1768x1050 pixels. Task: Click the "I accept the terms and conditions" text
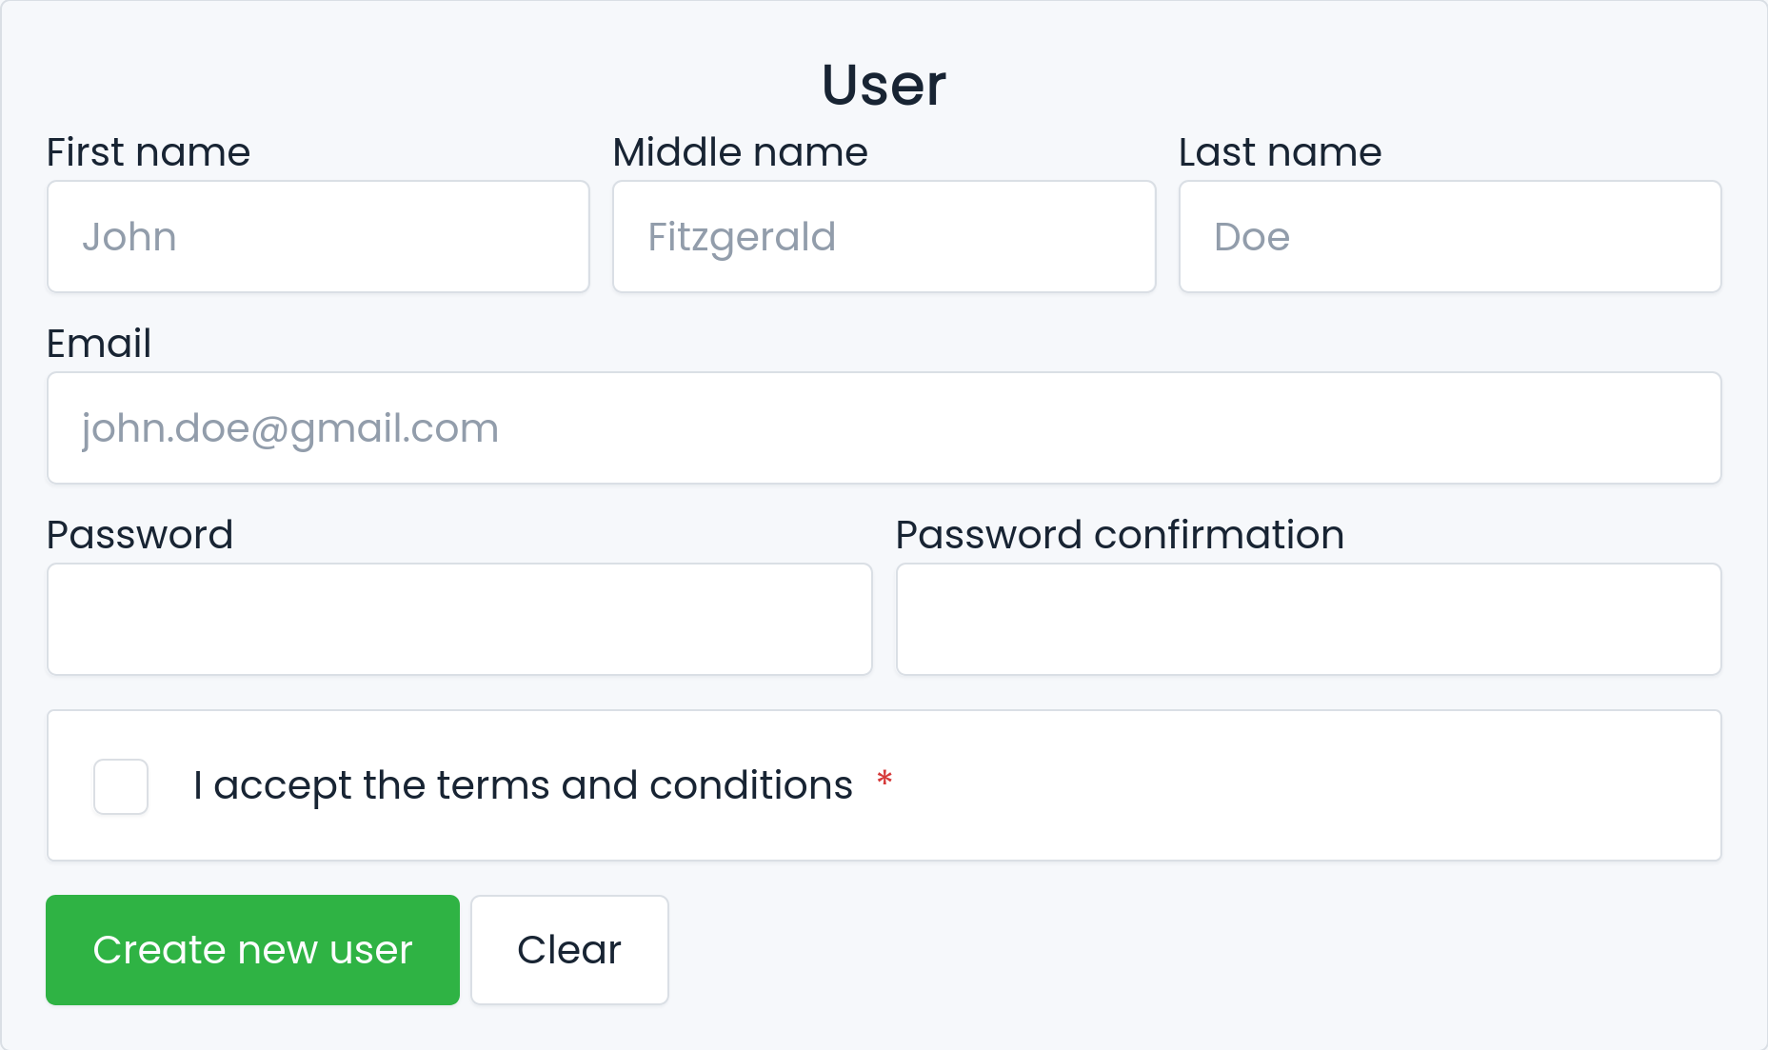tap(523, 786)
